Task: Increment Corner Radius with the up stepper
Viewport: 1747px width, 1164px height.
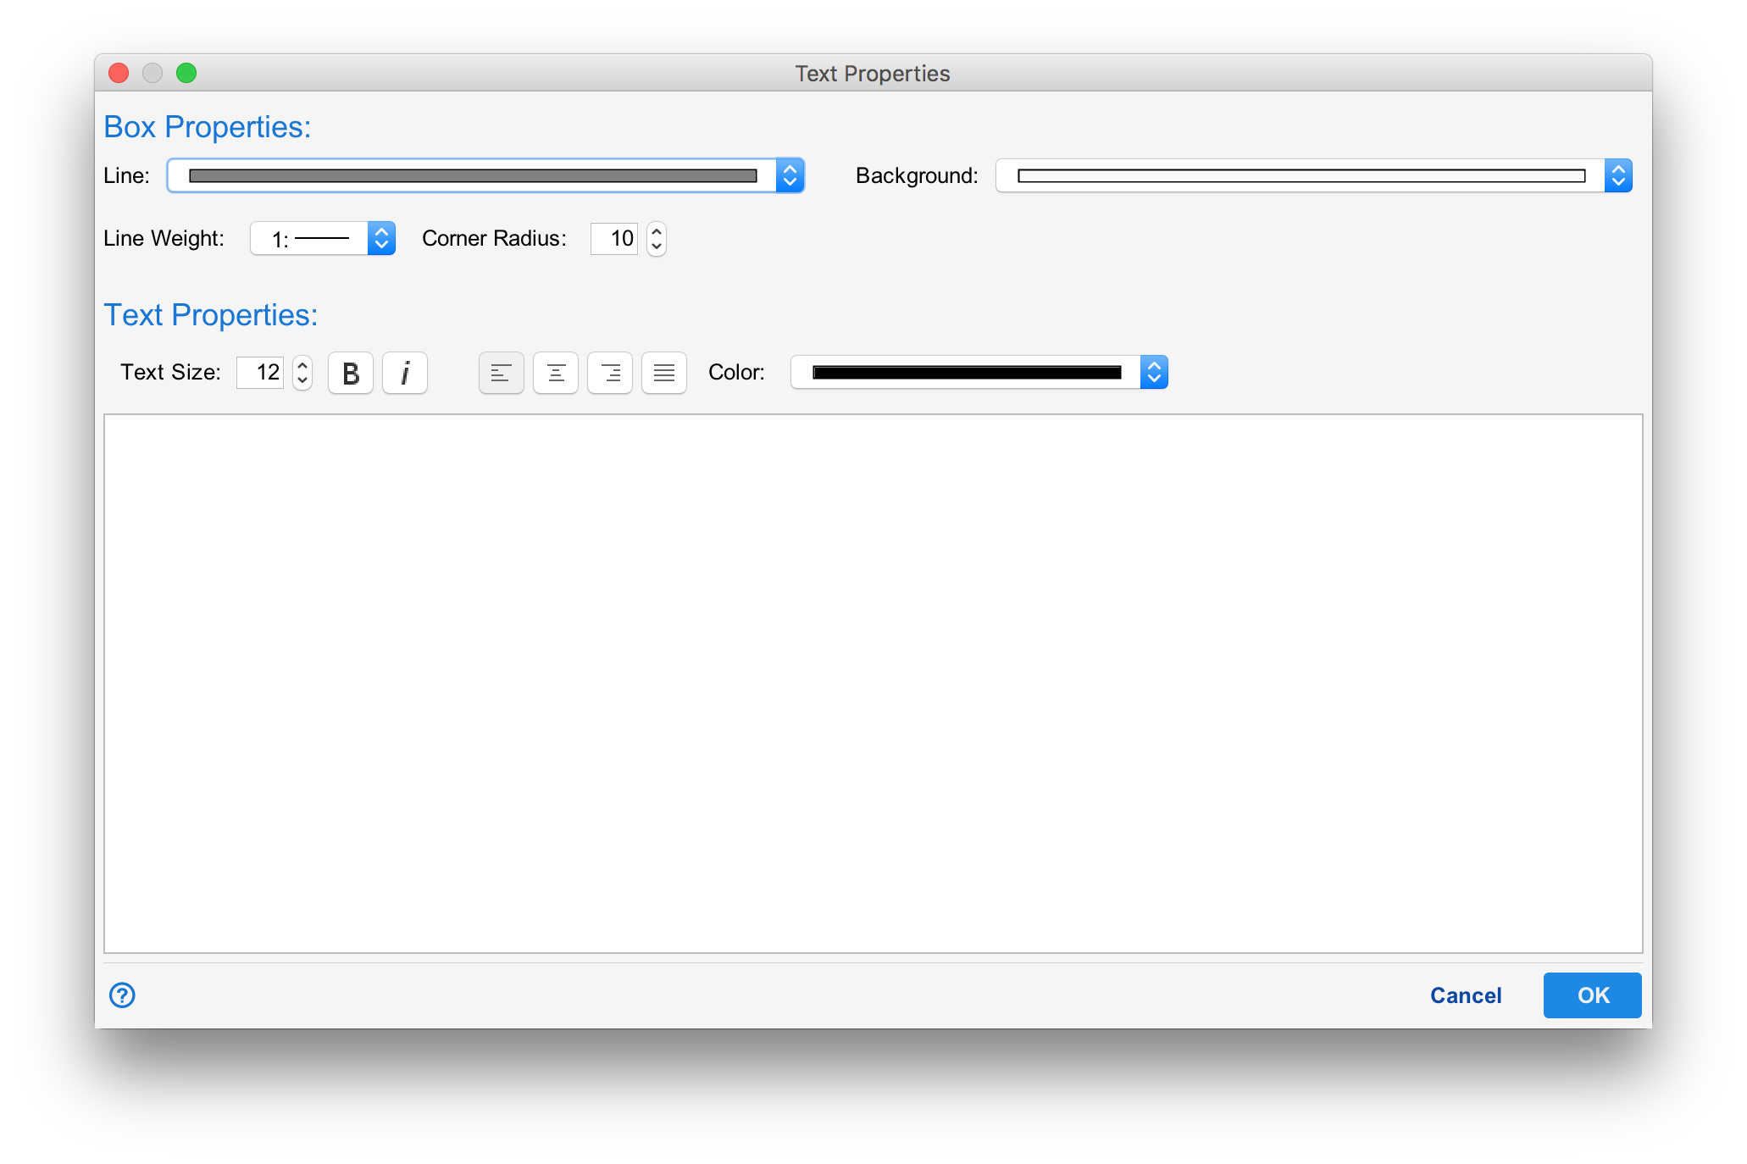Action: (656, 231)
